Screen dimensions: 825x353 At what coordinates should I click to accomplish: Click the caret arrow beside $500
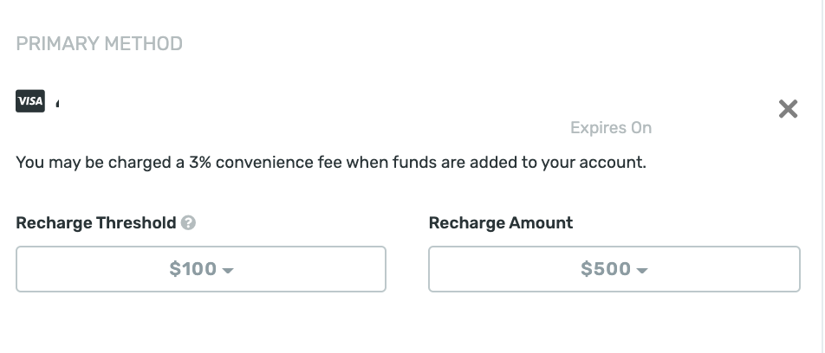tap(642, 271)
